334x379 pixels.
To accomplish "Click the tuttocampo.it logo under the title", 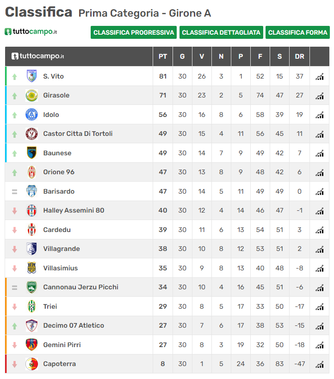I will tap(31, 32).
